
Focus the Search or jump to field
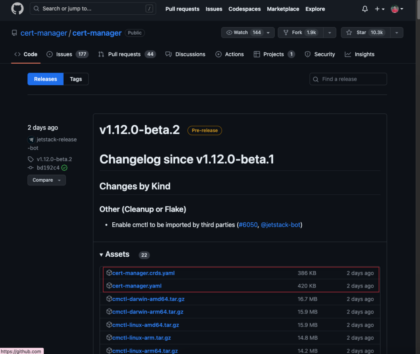pyautogui.click(x=93, y=9)
